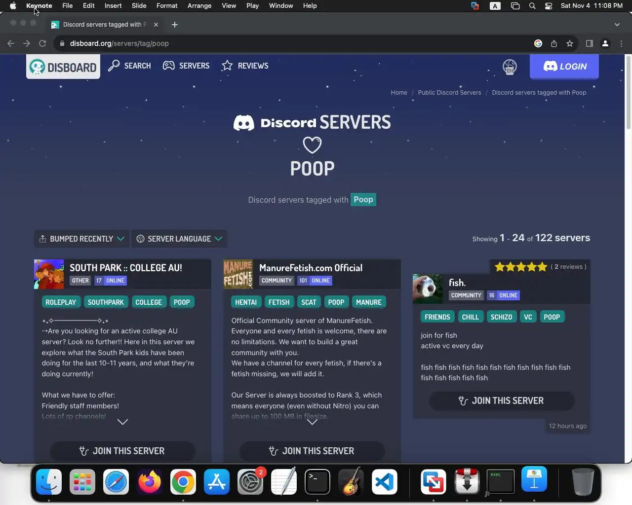The image size is (632, 505).
Task: Click the fish. server title
Action: click(x=457, y=283)
